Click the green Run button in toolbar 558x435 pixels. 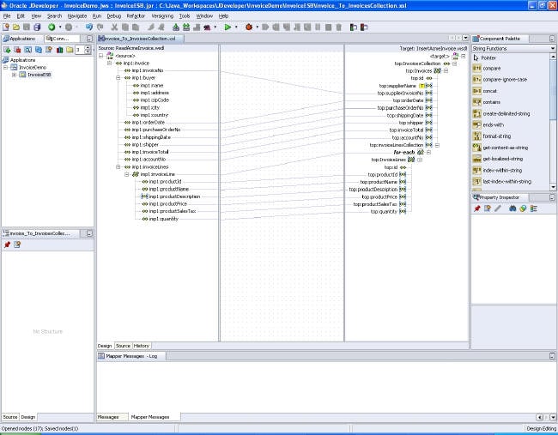[x=227, y=27]
